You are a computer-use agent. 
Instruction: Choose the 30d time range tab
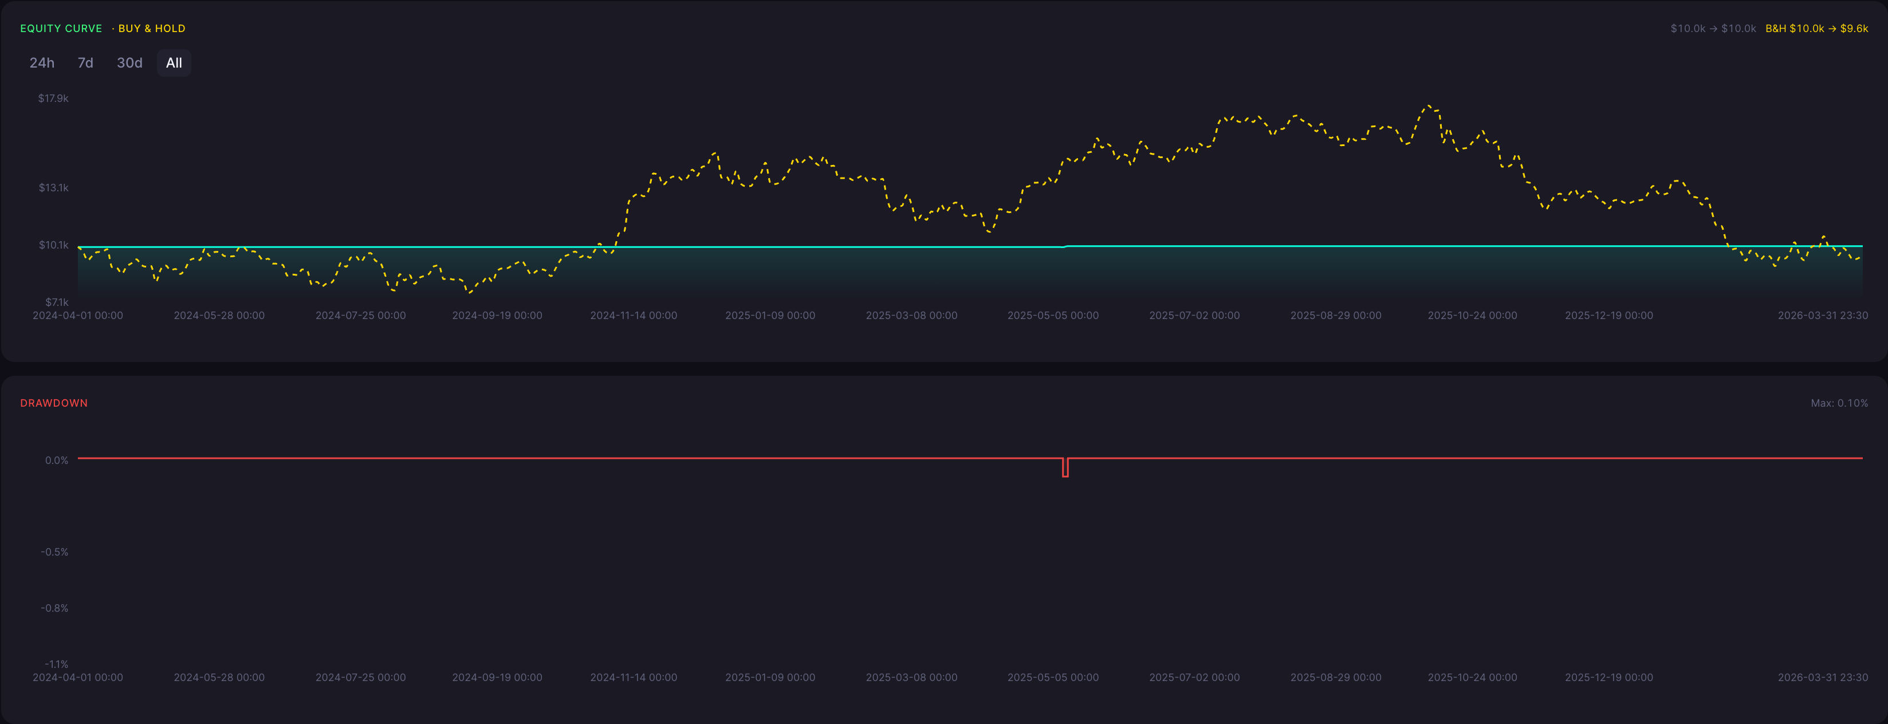pos(129,63)
